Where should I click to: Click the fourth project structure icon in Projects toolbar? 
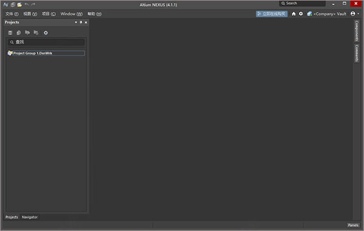click(36, 33)
